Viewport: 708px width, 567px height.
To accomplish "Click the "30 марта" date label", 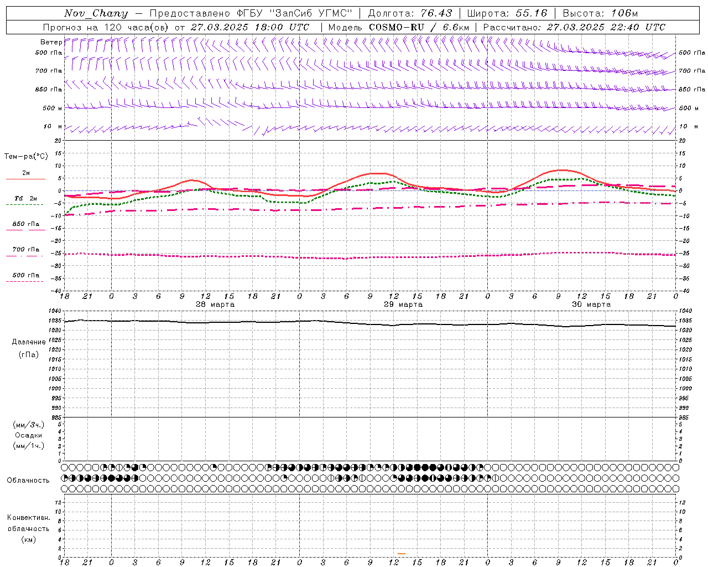I will click(591, 305).
